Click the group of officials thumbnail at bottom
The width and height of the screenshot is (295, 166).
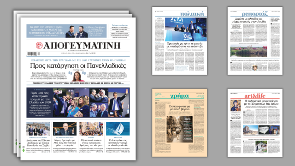pos(38,129)
